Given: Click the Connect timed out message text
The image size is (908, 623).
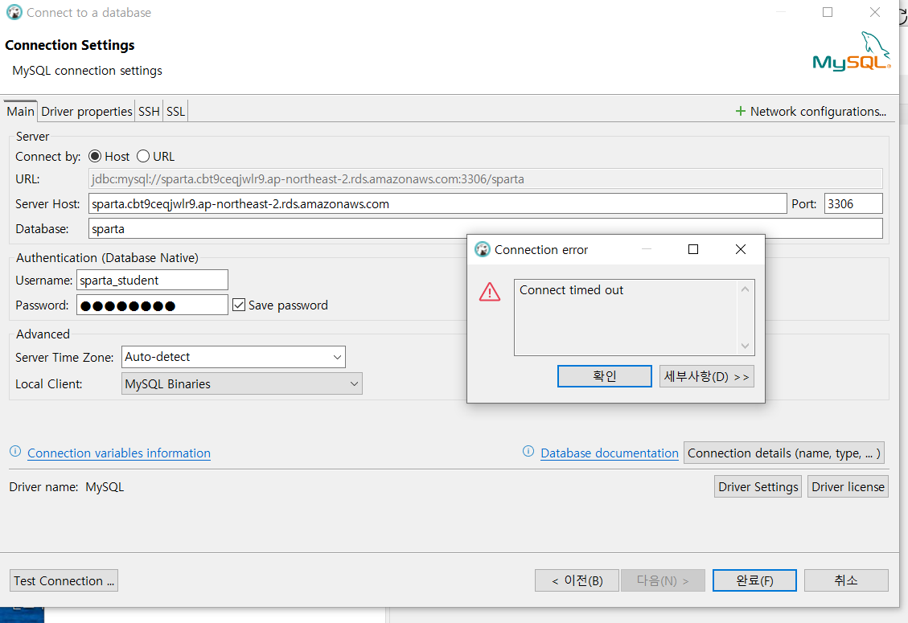Looking at the screenshot, I should point(571,290).
